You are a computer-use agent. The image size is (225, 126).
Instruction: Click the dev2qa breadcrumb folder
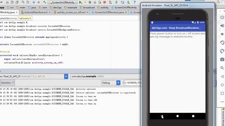[56, 7]
